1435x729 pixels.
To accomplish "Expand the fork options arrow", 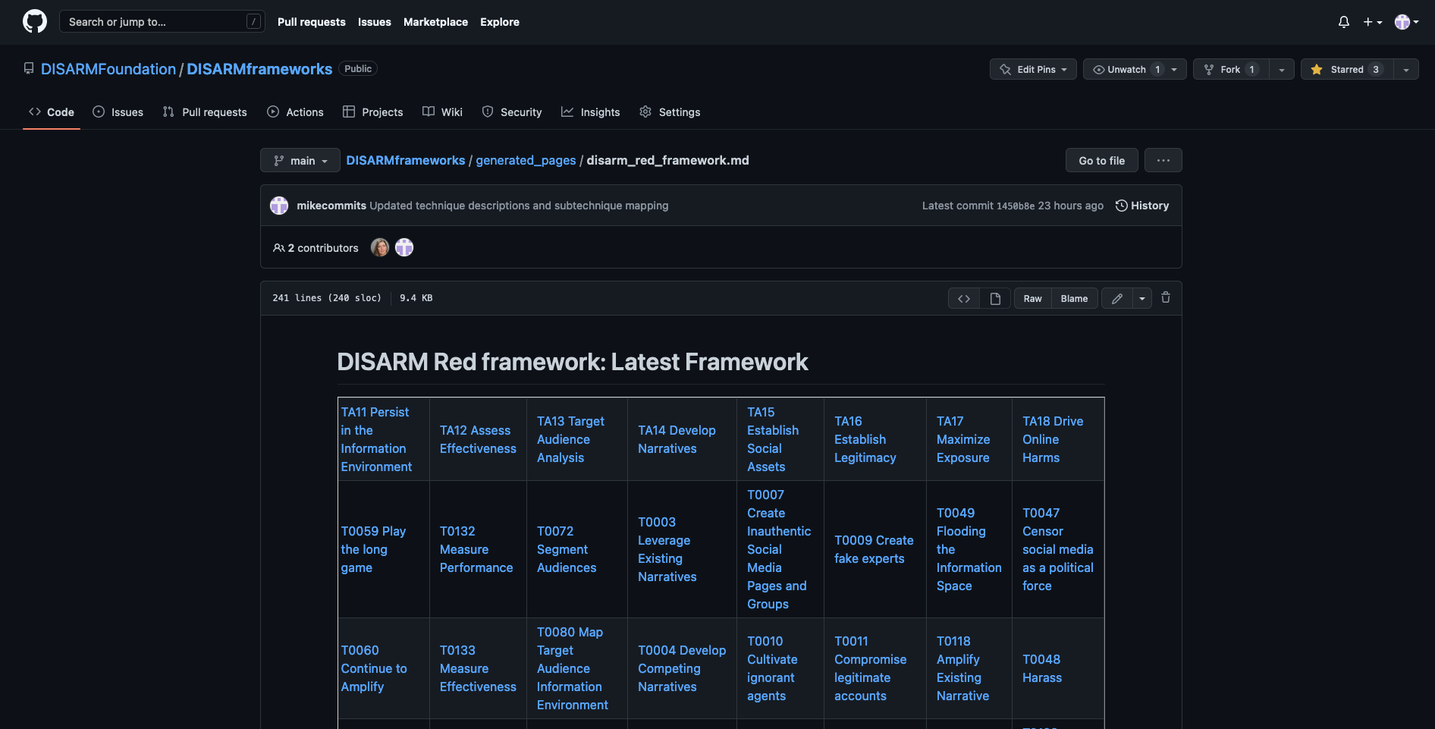I will click(x=1282, y=69).
